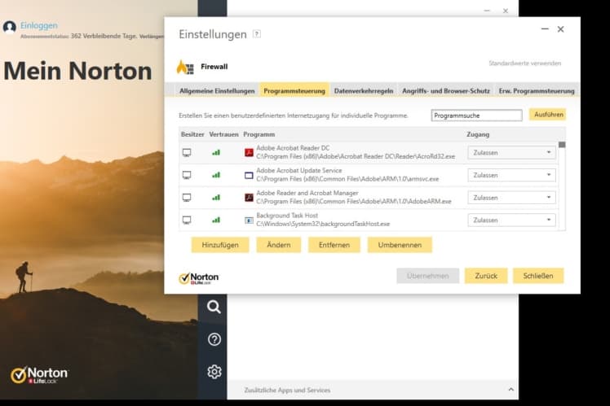Open Zugang dropdown for Adobe Acrobat Update Service

pyautogui.click(x=511, y=175)
